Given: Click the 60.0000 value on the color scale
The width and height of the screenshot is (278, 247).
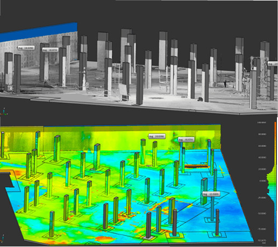Looking at the screenshot, I should point(262,146).
